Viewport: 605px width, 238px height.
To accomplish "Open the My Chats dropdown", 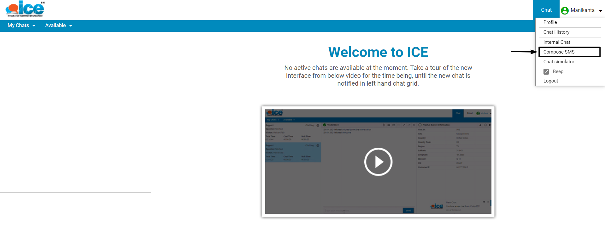I will click(x=18, y=25).
